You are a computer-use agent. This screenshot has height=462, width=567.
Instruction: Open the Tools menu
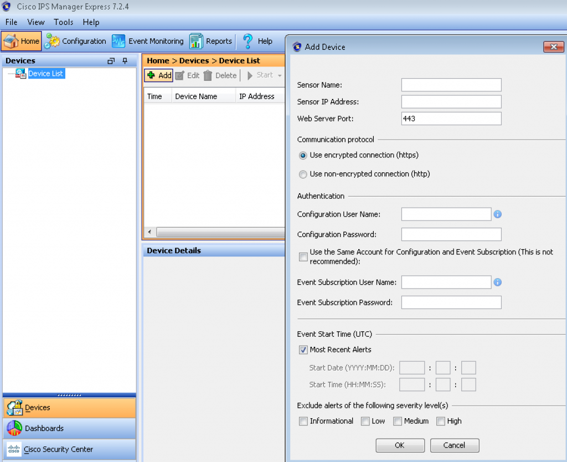coord(64,22)
